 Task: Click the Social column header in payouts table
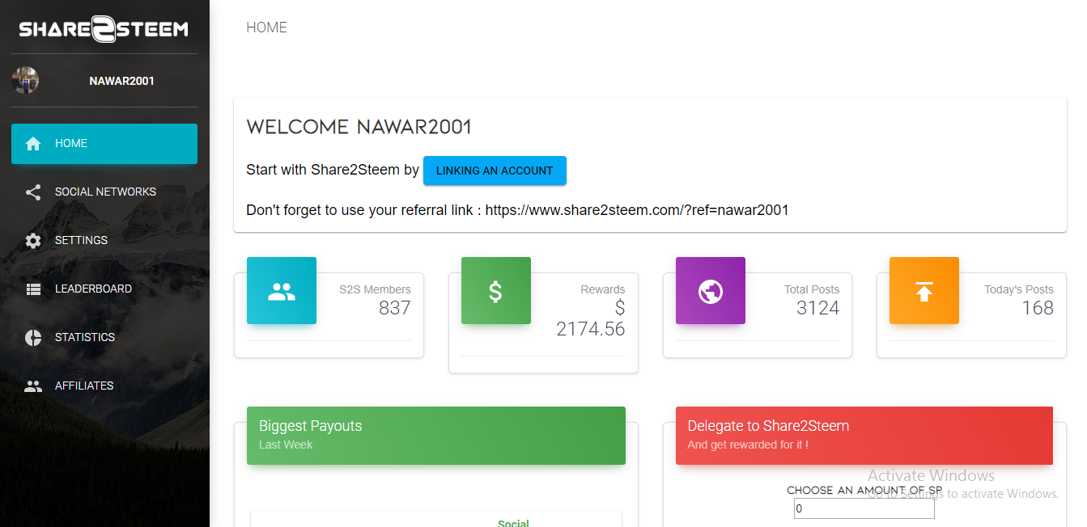513,523
